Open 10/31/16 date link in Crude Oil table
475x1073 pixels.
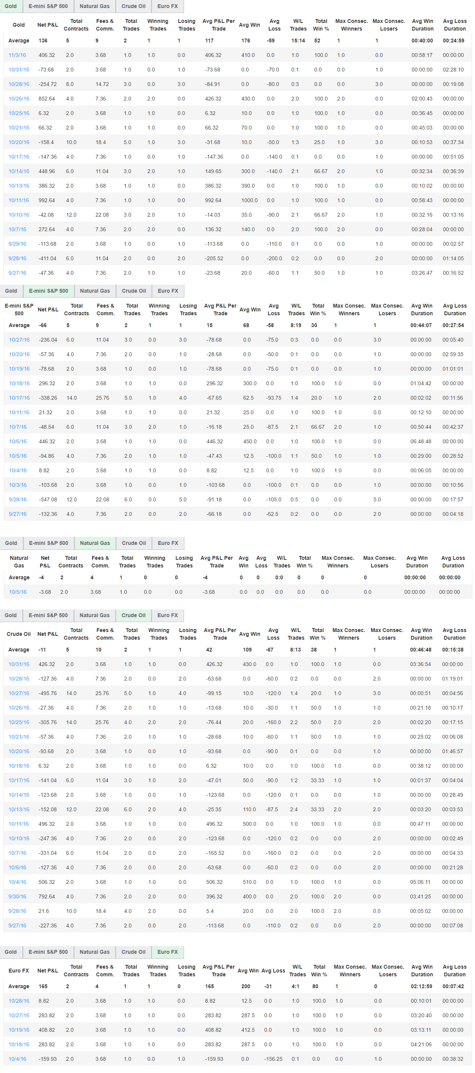[x=19, y=664]
